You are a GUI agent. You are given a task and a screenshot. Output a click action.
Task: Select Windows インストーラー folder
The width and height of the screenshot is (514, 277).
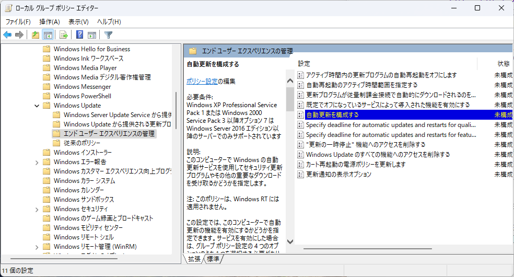click(83, 153)
